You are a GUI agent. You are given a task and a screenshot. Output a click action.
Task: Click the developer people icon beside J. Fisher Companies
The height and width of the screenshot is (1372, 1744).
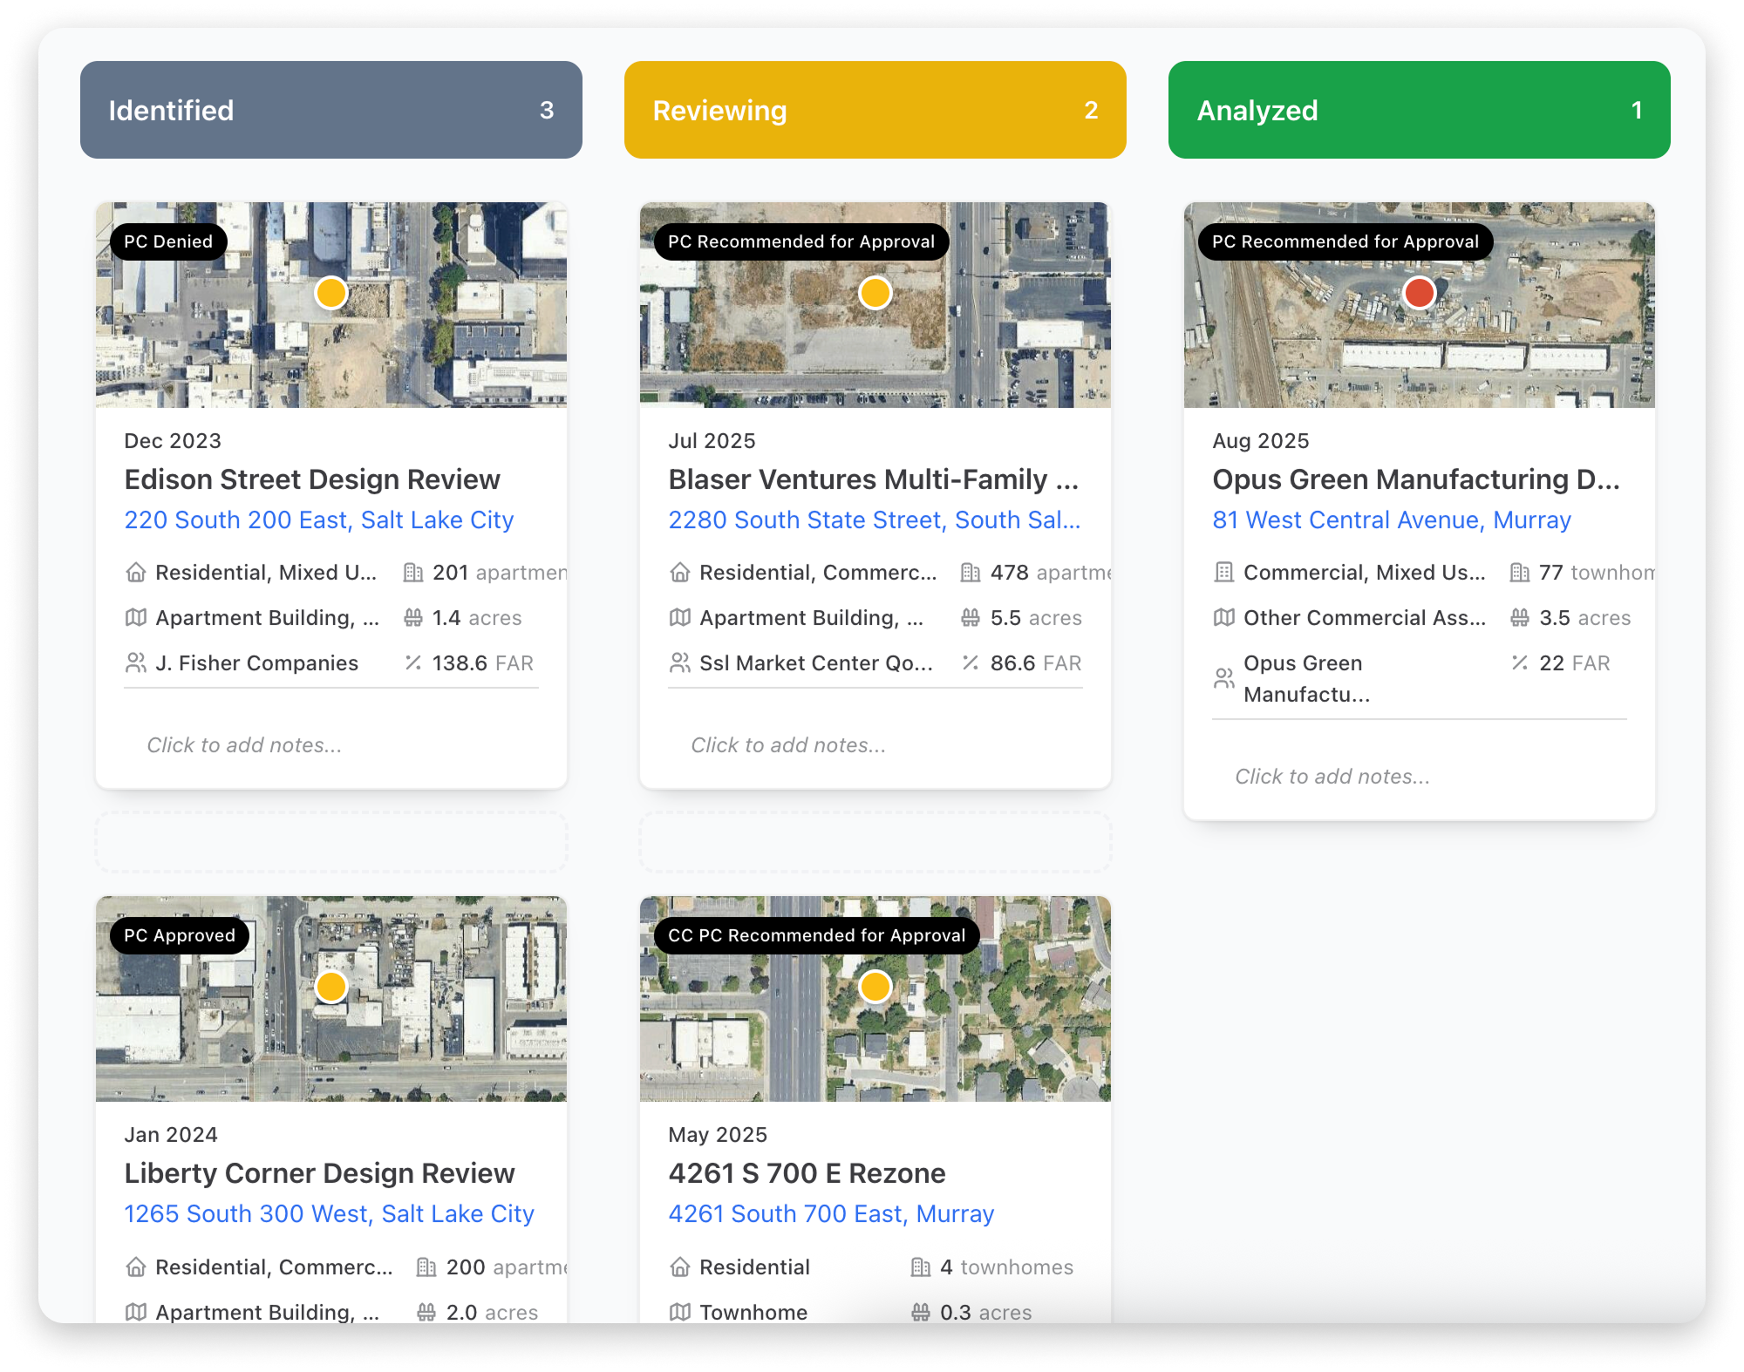136,663
